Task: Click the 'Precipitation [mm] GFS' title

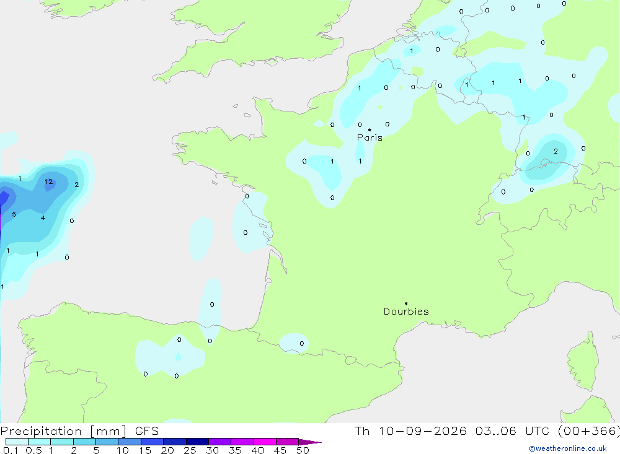Action: point(79,430)
